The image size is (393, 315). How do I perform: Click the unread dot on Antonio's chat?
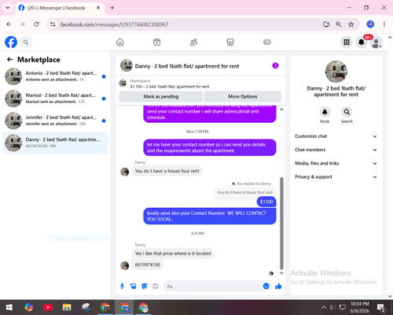(104, 76)
